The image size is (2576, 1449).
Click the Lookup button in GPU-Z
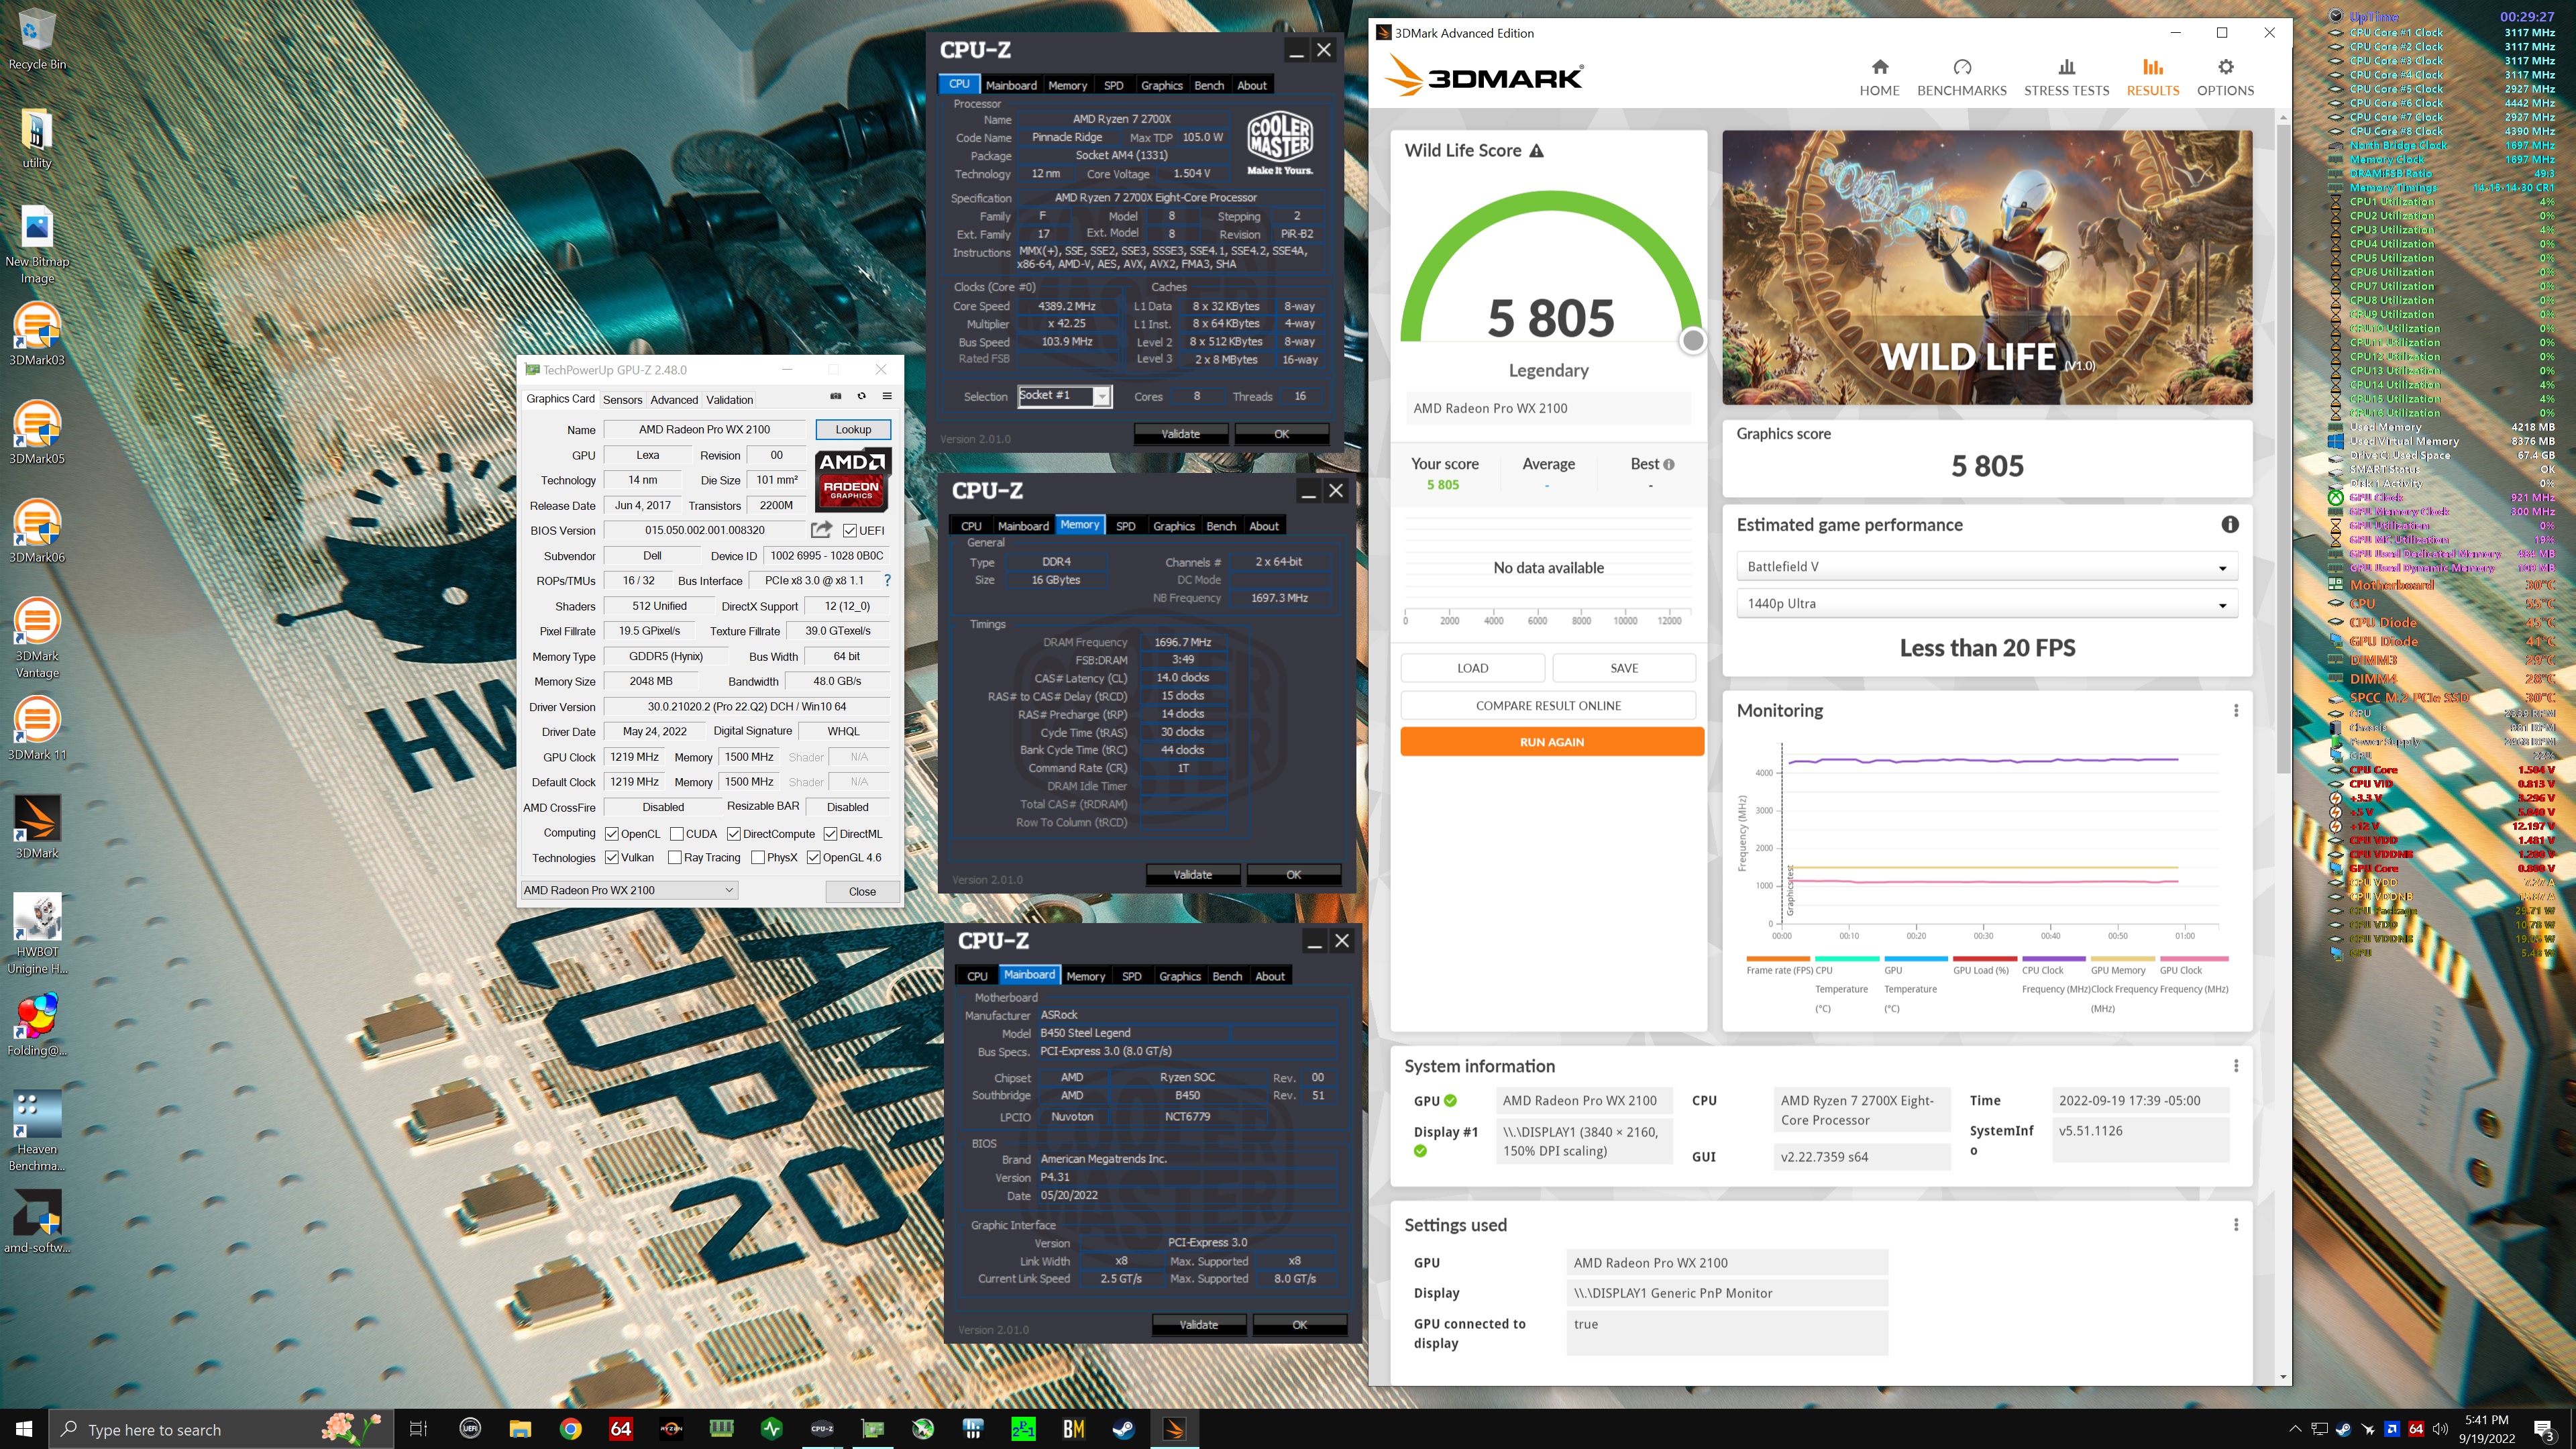(853, 429)
